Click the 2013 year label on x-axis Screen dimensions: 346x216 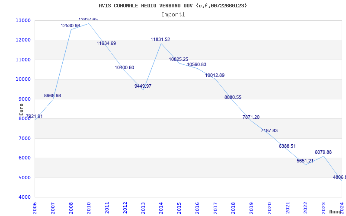[x=143, y=208]
